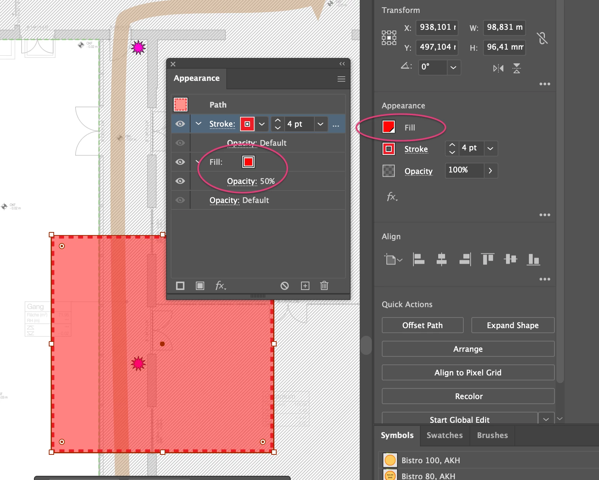The image size is (599, 480).
Task: Open stroke weight dropdown in Properties panel
Action: pyautogui.click(x=490, y=148)
